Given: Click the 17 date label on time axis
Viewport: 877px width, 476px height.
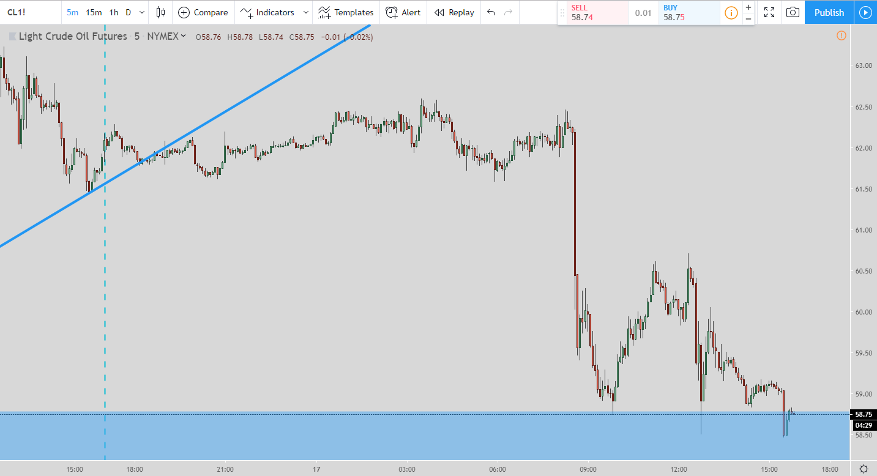Looking at the screenshot, I should point(316,469).
